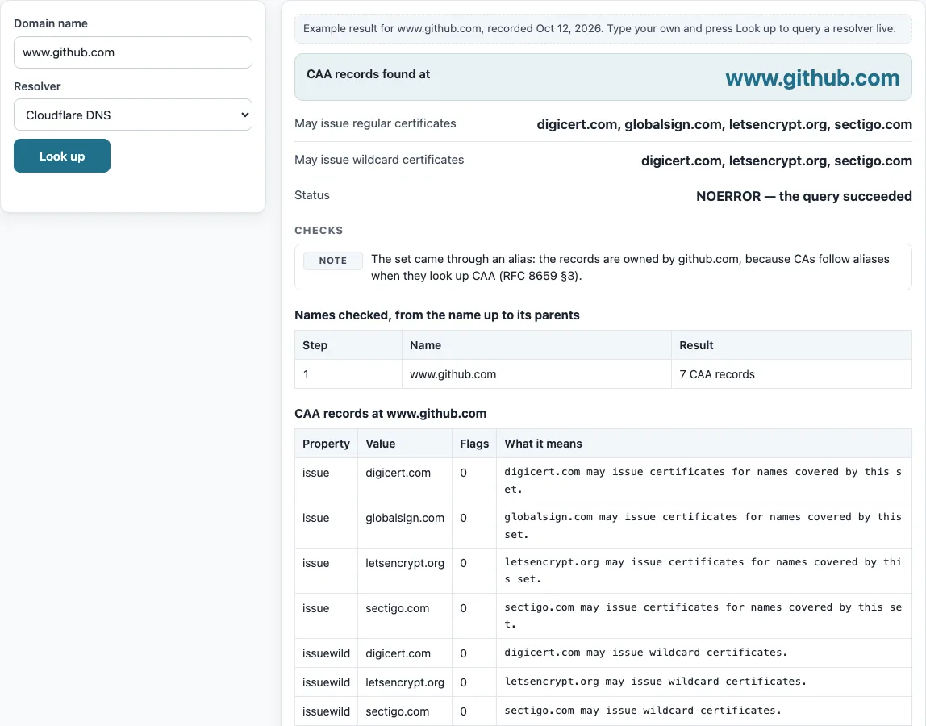926x726 pixels.
Task: Click the alias note text mentioning RFC 8659
Action: tap(630, 267)
